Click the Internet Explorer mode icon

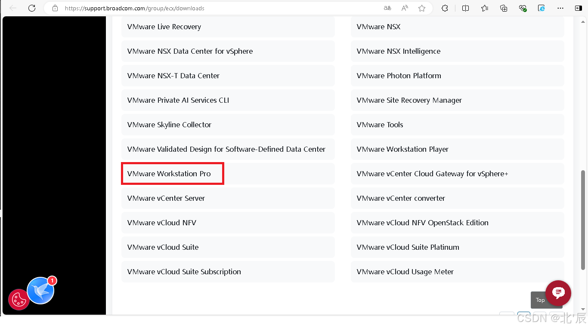pyautogui.click(x=542, y=8)
